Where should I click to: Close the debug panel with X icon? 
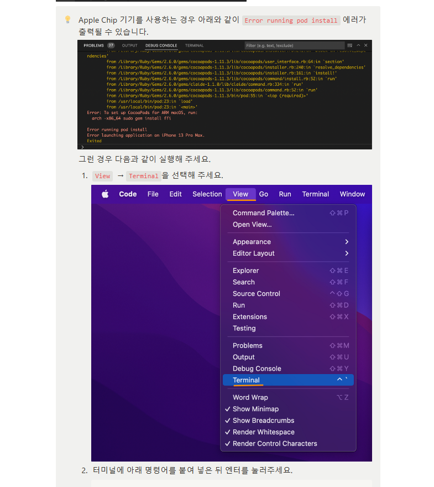click(x=366, y=45)
